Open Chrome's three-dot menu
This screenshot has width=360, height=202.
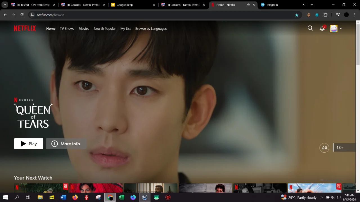pyautogui.click(x=355, y=15)
